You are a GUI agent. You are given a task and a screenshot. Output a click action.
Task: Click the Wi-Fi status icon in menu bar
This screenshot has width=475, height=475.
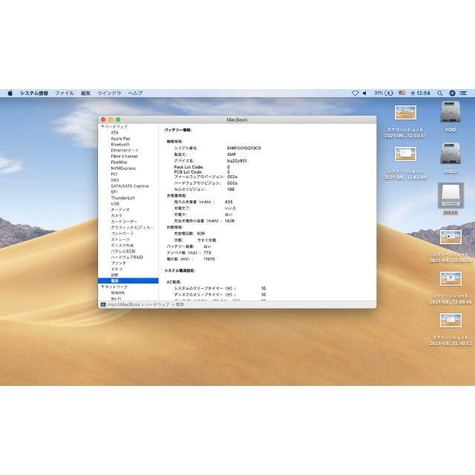tap(355, 93)
